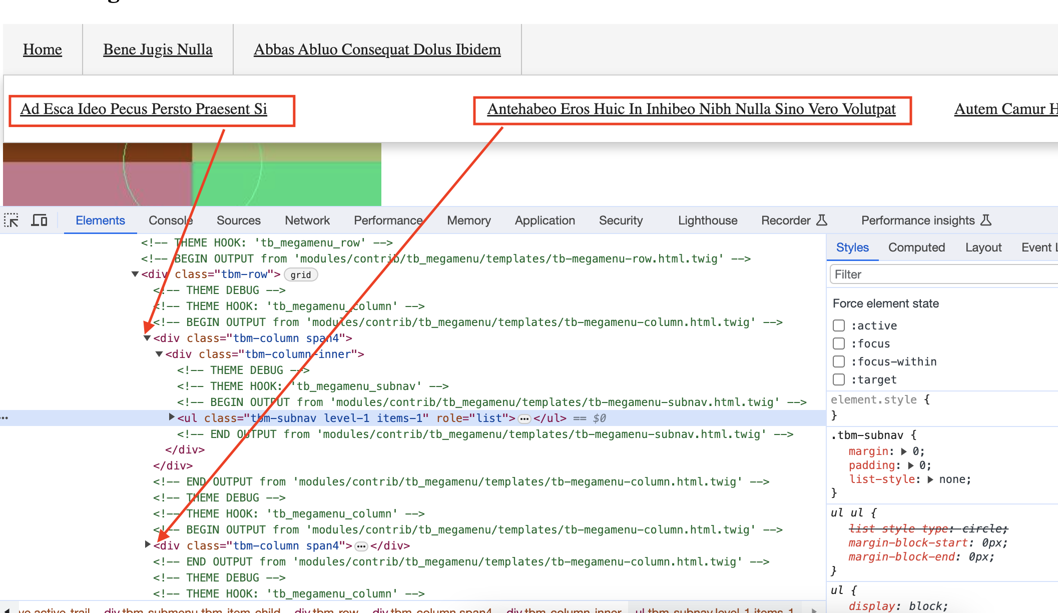Collapse the div.tbm-row tree node
The width and height of the screenshot is (1058, 613).
tap(134, 273)
